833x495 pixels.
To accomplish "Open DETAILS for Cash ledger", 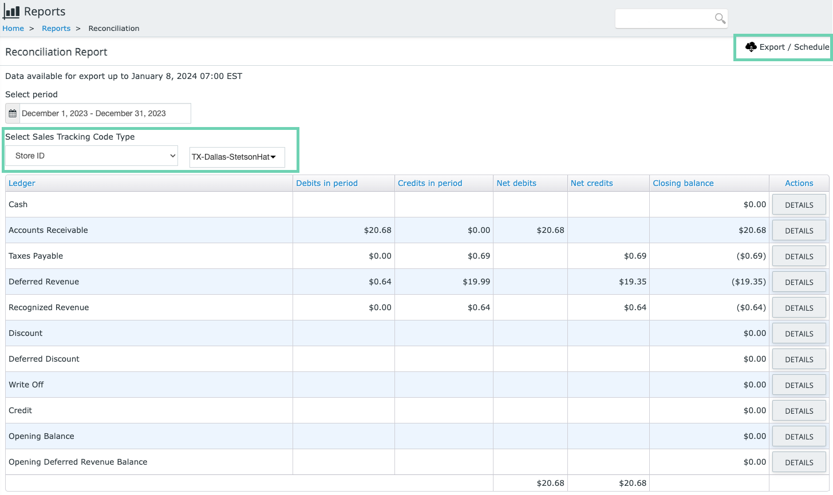I will click(799, 205).
